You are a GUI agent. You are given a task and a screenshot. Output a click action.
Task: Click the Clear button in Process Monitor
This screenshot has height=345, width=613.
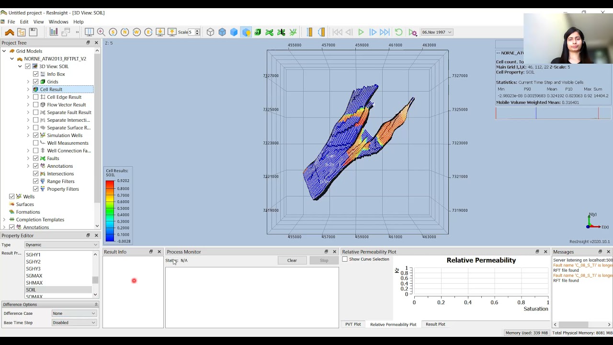coord(292,260)
